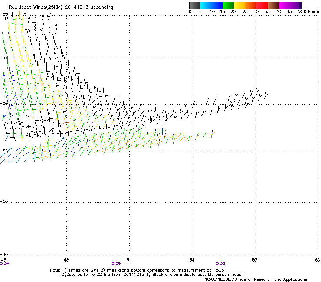Click the '48' longitude axis label
The image size is (321, 282).
(x=66, y=260)
